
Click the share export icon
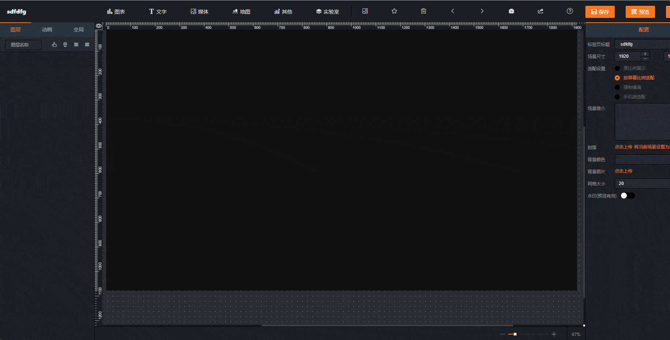(540, 11)
